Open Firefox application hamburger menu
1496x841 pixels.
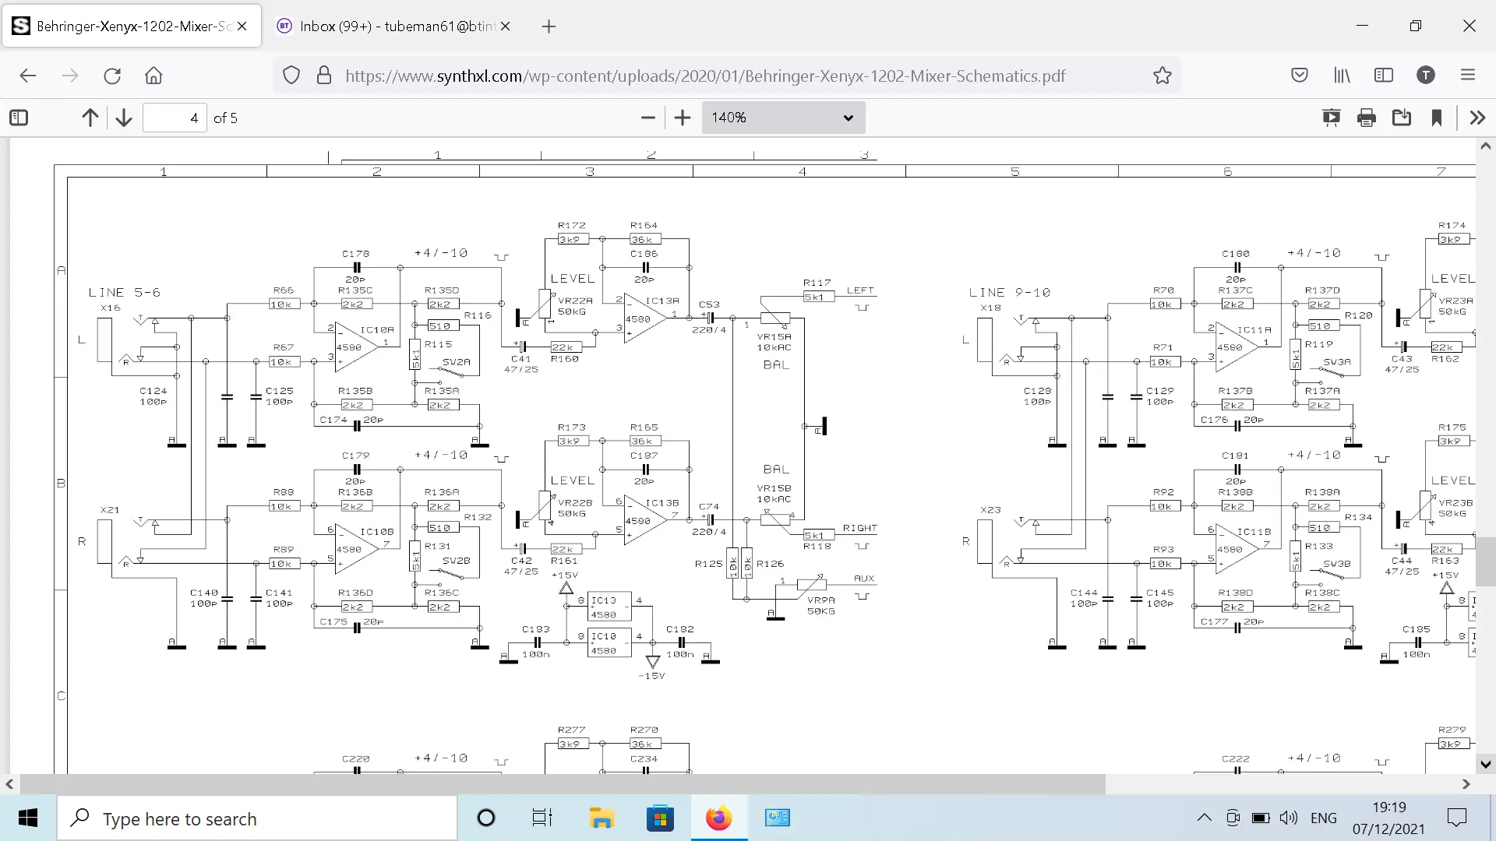coord(1468,76)
